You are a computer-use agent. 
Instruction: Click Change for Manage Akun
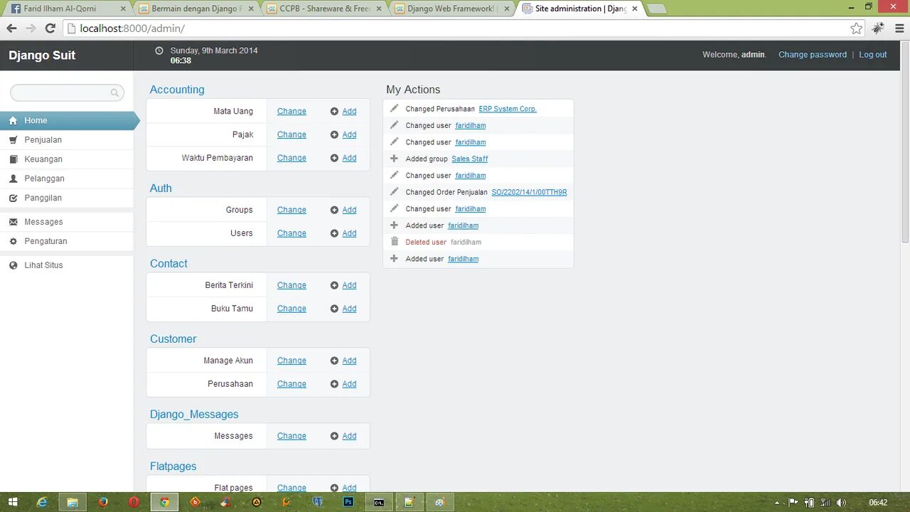point(291,361)
